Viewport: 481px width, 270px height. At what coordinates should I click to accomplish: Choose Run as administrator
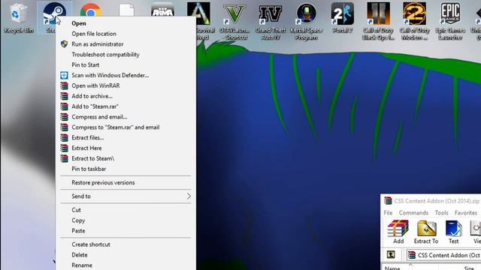tap(126, 44)
